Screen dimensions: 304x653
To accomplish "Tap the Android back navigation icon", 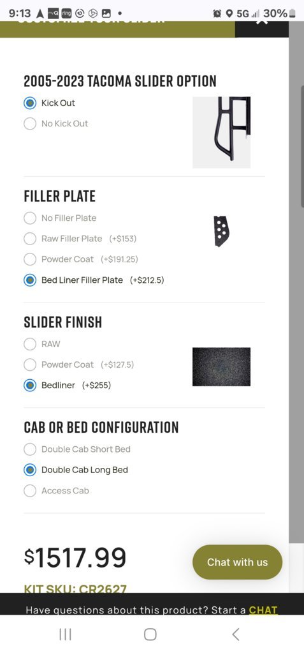I will pyautogui.click(x=235, y=634).
